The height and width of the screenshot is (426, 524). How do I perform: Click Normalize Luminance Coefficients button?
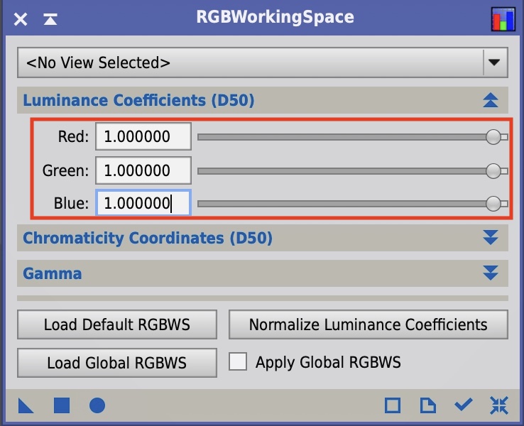pos(369,324)
